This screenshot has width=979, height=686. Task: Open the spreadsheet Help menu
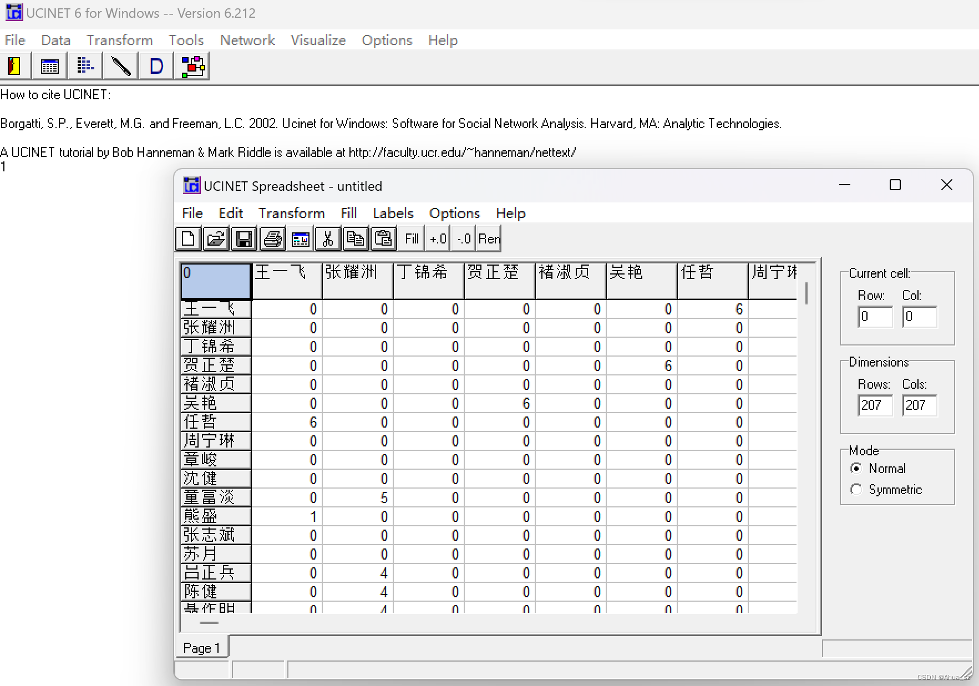point(510,213)
